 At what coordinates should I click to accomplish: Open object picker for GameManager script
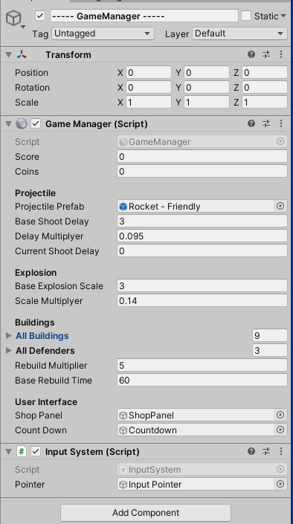[280, 142]
